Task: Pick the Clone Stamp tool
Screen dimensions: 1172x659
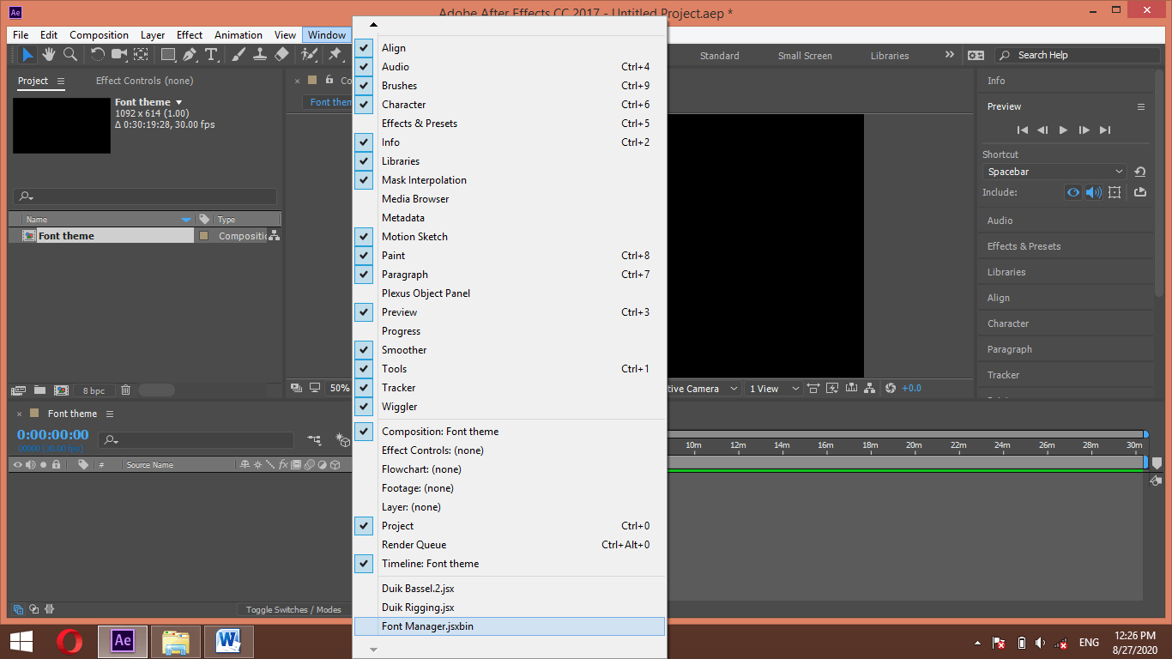Action: (x=260, y=54)
